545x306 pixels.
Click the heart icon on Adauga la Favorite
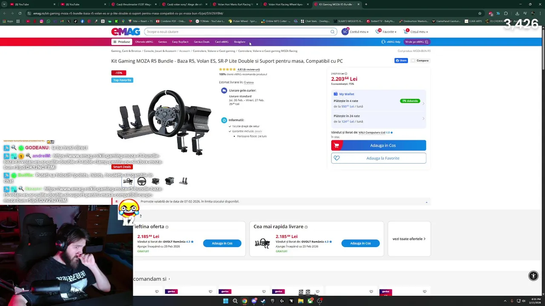coord(337,158)
